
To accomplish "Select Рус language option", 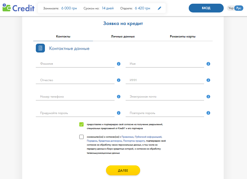I will coord(239,8).
